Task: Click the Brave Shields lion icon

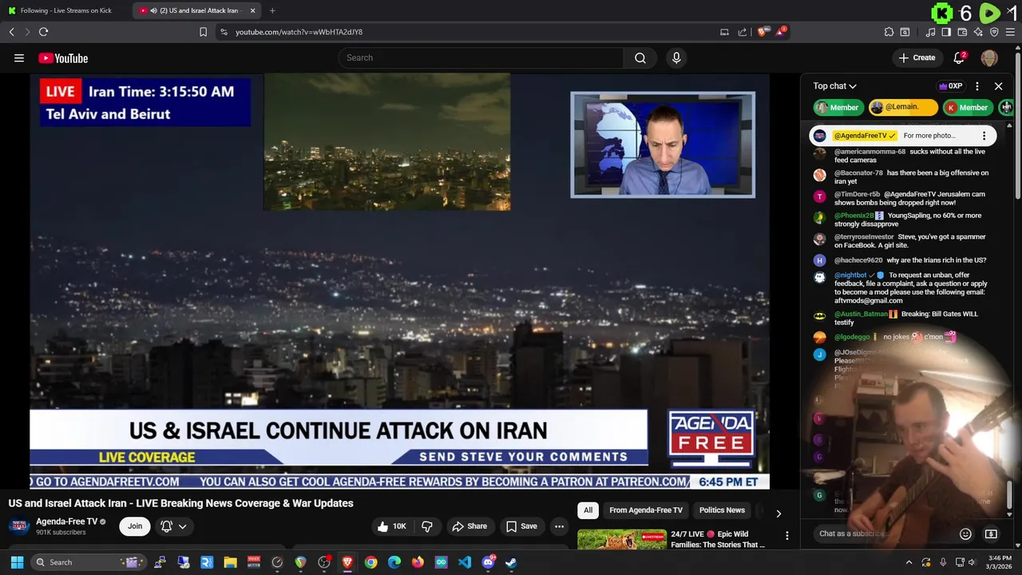Action: (x=762, y=32)
